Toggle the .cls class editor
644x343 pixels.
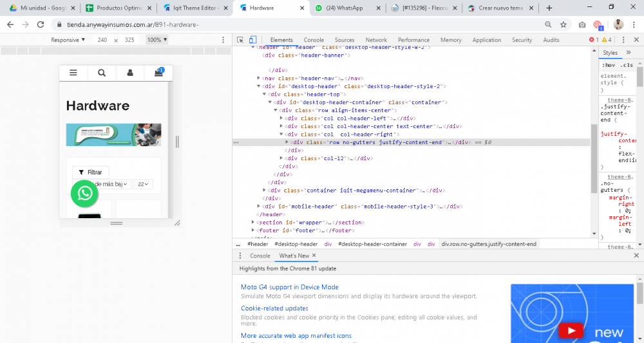click(x=627, y=65)
